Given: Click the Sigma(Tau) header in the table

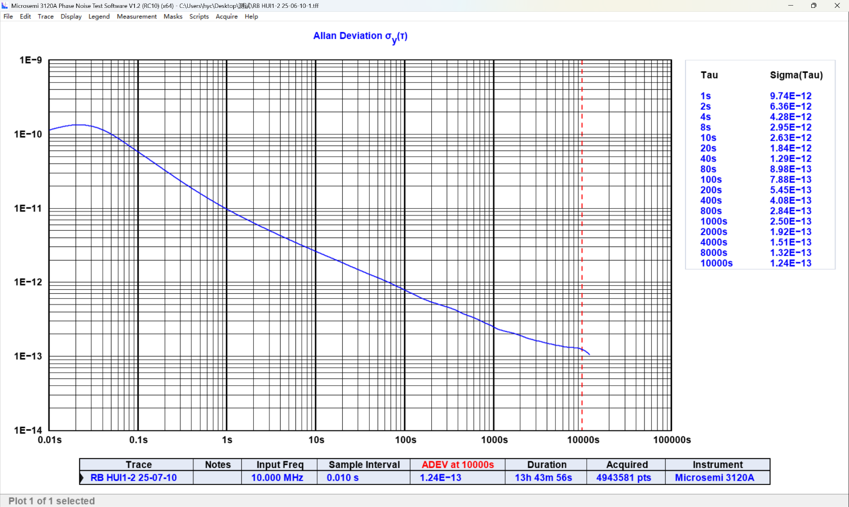Looking at the screenshot, I should pyautogui.click(x=796, y=75).
